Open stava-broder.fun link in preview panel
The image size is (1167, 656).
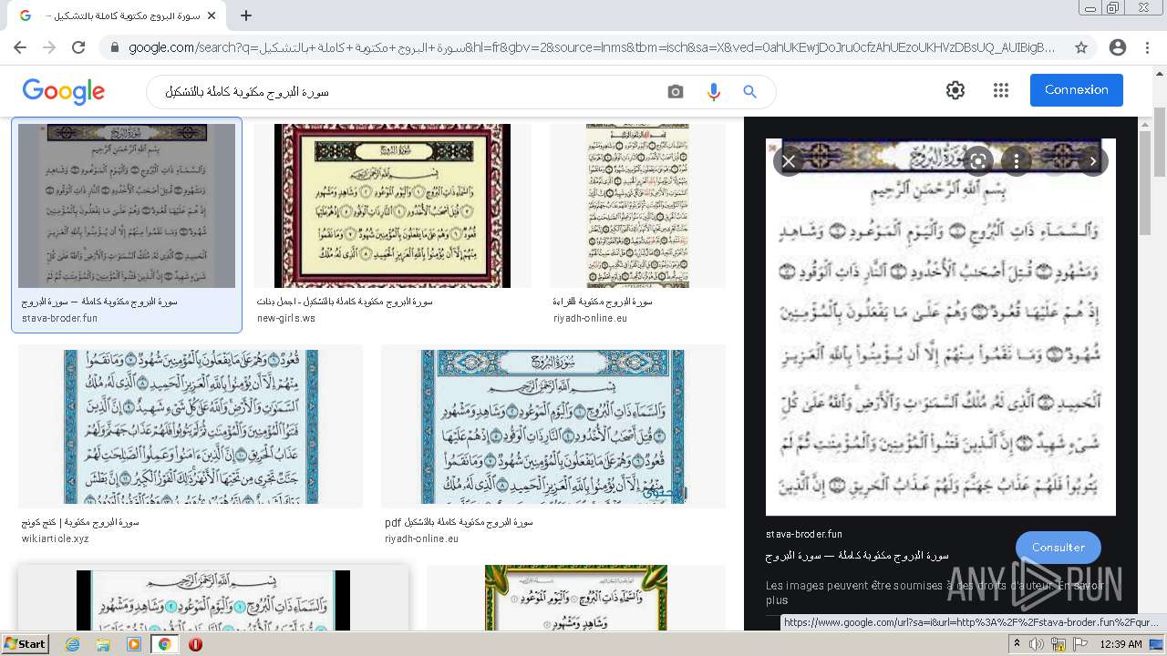[804, 535]
